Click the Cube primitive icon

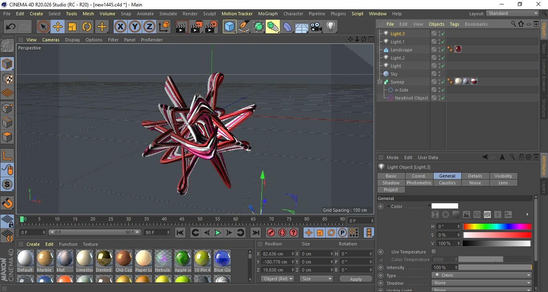click(x=230, y=27)
